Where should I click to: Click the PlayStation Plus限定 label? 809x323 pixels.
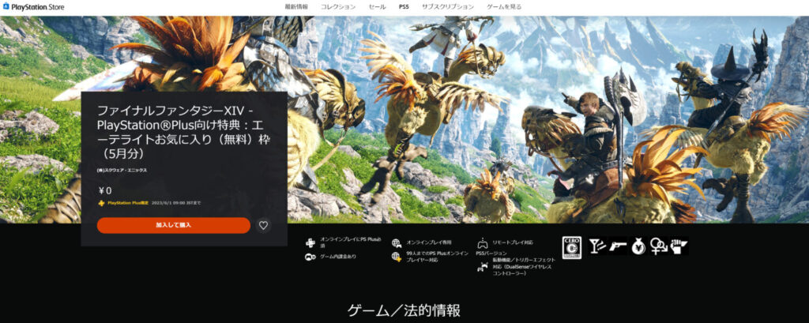(128, 203)
